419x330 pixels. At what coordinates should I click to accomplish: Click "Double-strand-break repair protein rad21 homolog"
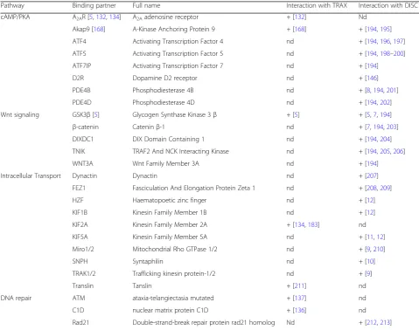click(x=204, y=322)
